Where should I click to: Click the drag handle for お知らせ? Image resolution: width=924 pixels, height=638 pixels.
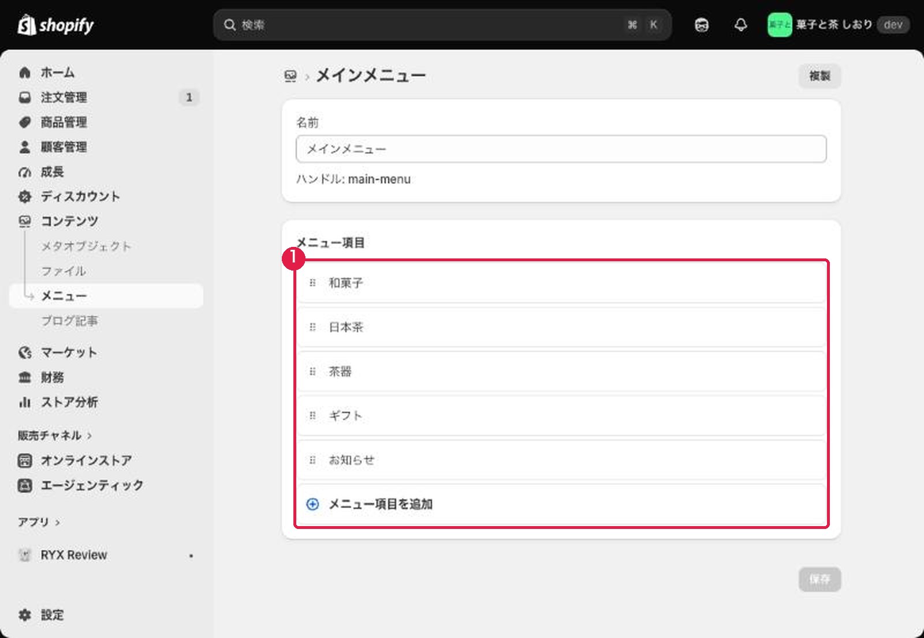click(312, 460)
